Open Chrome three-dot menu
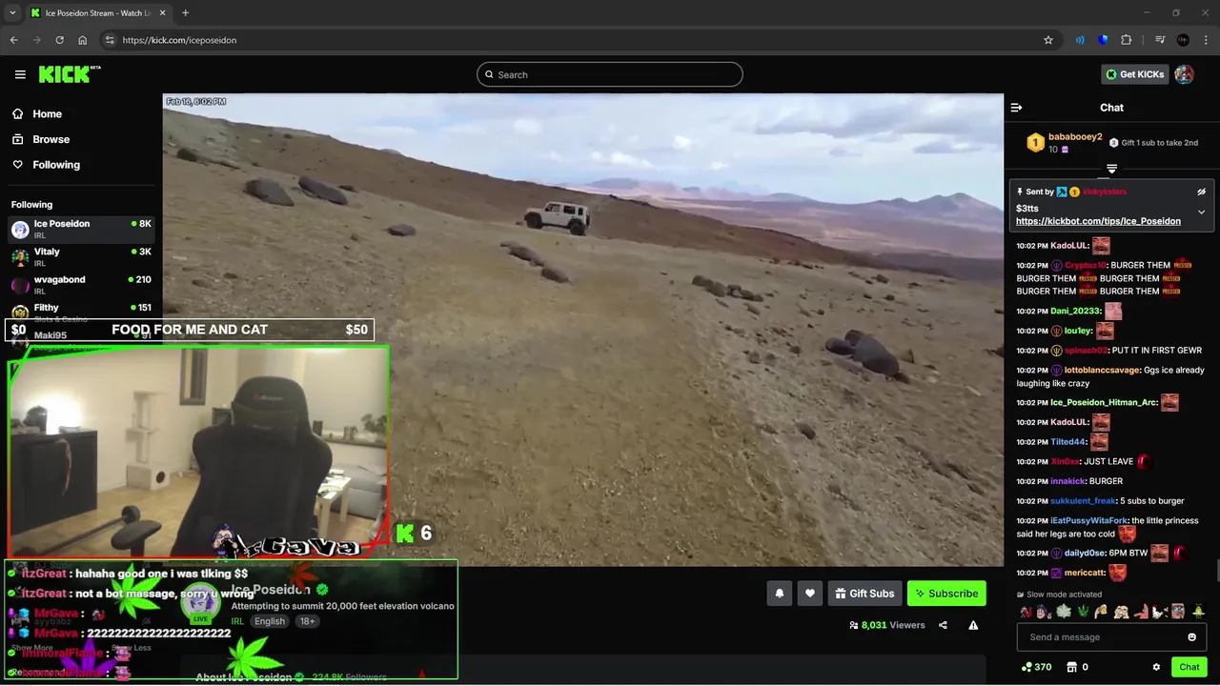 point(1206,40)
